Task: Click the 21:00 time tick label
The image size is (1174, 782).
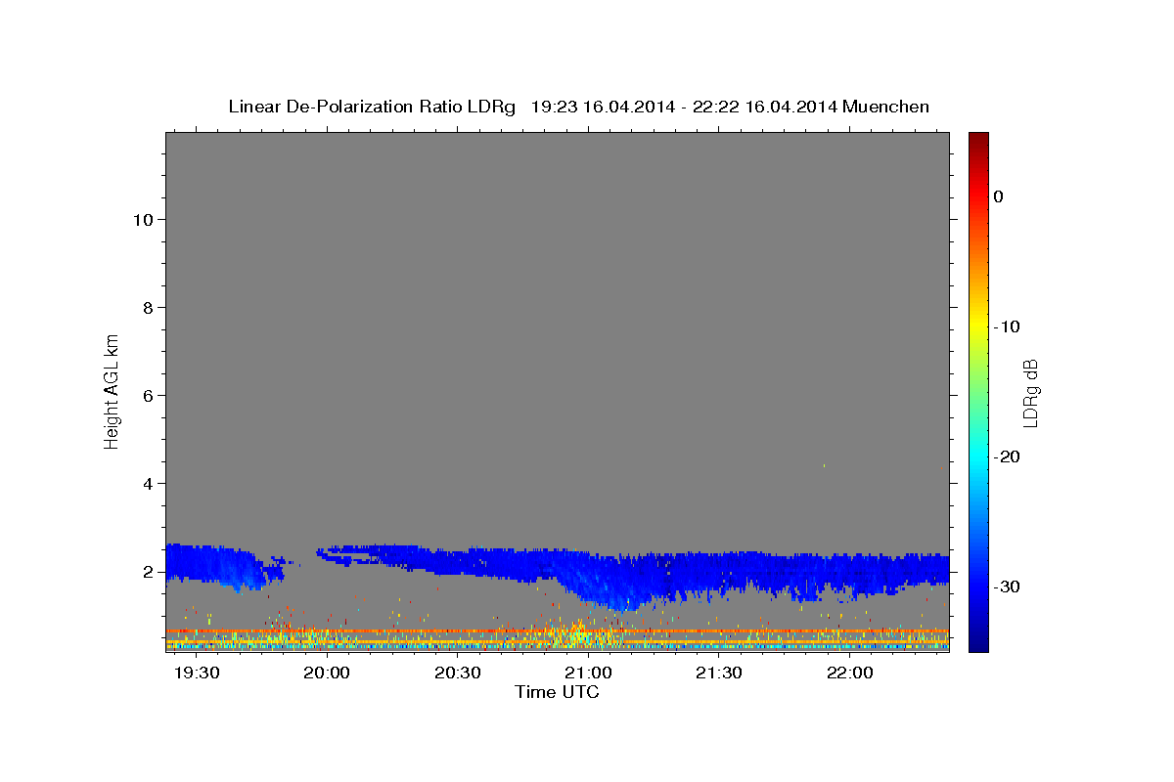Action: tap(589, 673)
